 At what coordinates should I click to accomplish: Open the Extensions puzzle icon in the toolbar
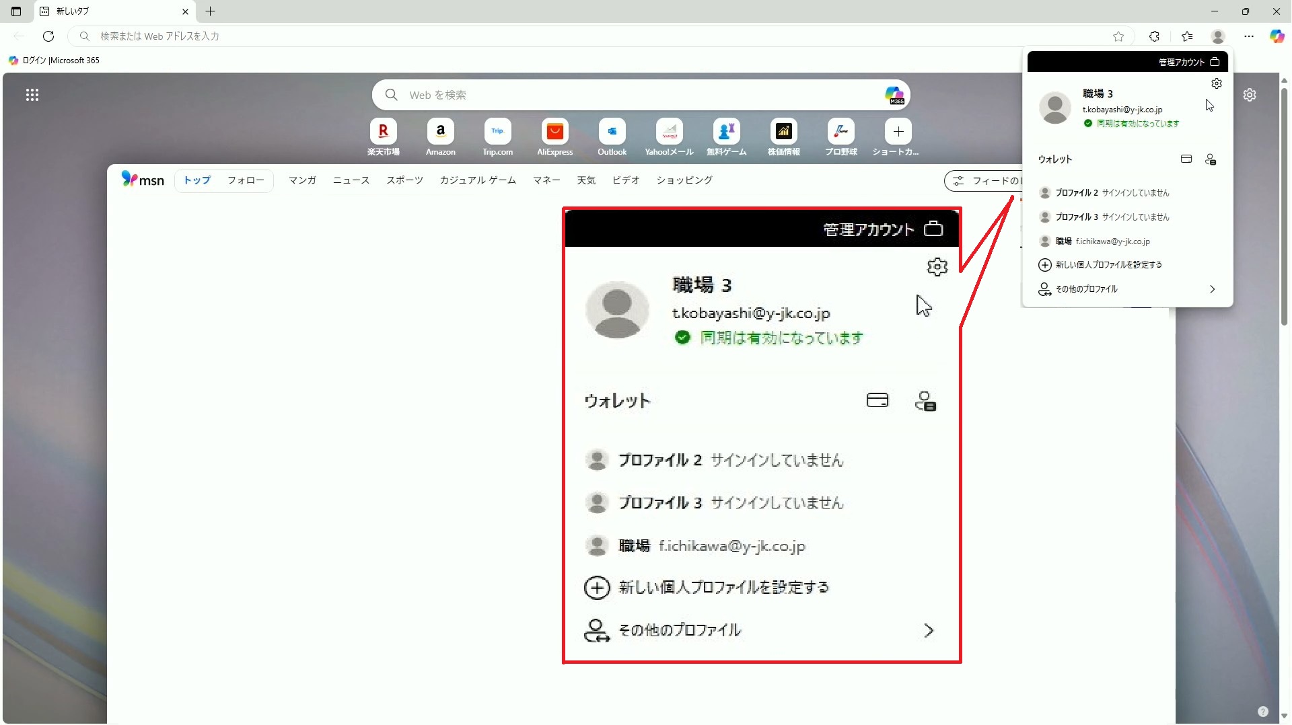tap(1154, 36)
